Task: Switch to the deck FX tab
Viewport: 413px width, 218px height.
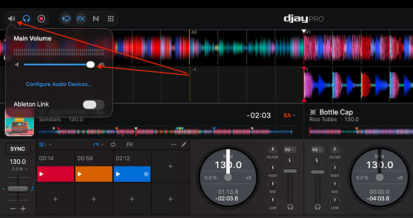Action: pyautogui.click(x=130, y=144)
